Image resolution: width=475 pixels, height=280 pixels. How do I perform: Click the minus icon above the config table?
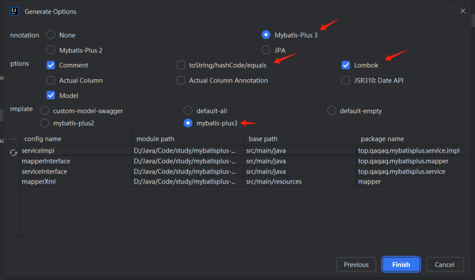[x=13, y=139]
